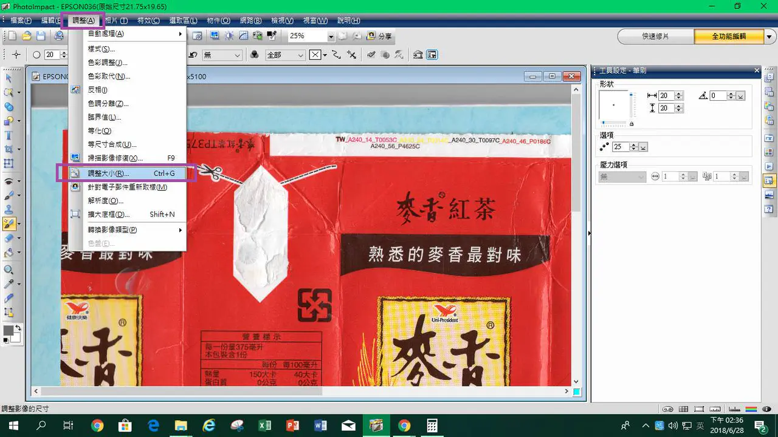Open the 說明(H) menu
The height and width of the screenshot is (437, 778).
(x=348, y=21)
